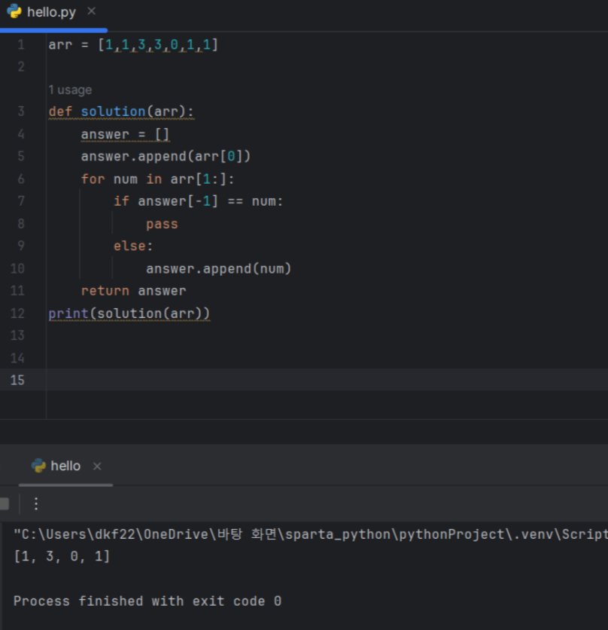
Task: Click the 'def solution(arr):' line
Action: coord(121,112)
